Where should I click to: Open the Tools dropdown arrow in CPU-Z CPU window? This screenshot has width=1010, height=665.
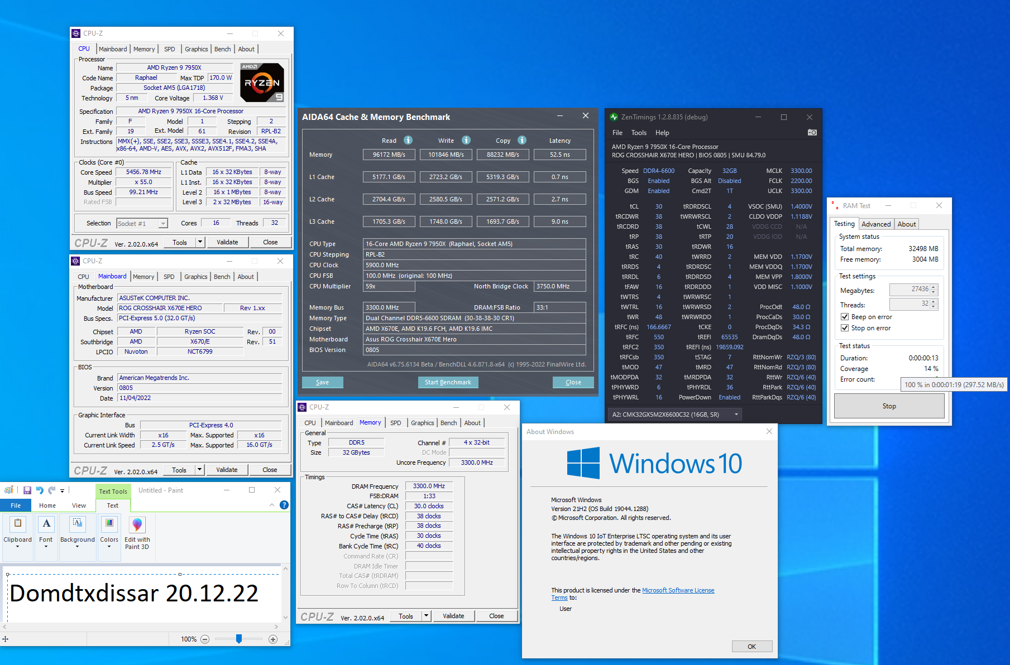click(x=200, y=242)
